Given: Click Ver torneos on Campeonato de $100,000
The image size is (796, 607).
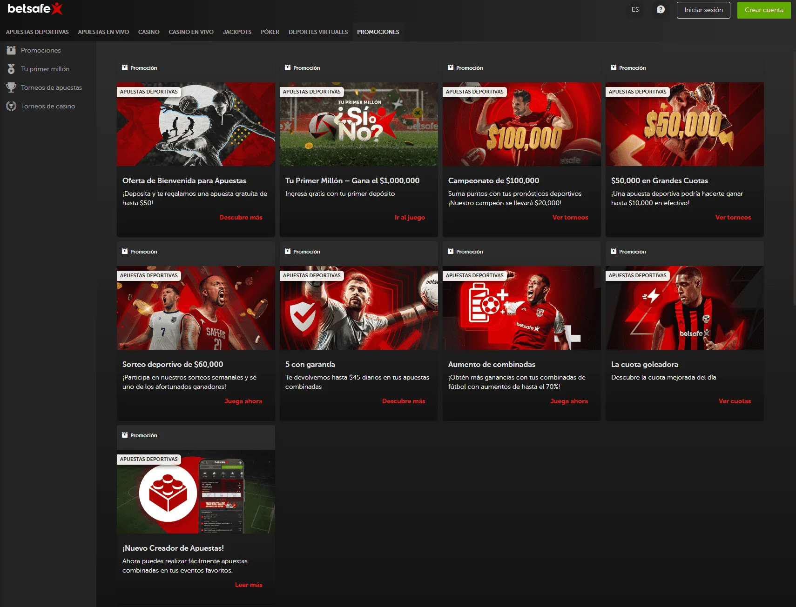Looking at the screenshot, I should point(570,217).
